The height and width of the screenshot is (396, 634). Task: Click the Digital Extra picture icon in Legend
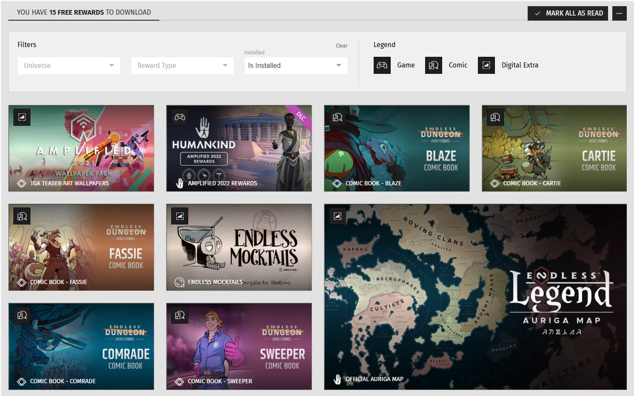point(486,65)
